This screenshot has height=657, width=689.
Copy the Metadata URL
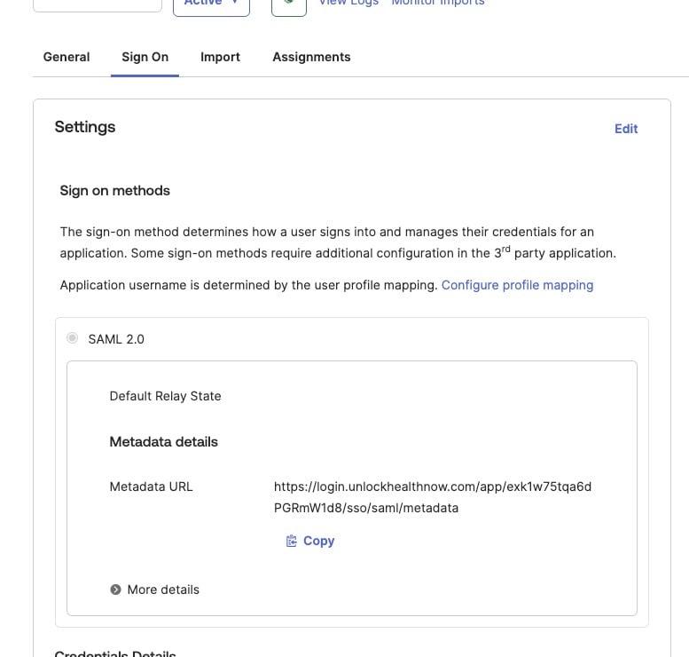pos(310,541)
